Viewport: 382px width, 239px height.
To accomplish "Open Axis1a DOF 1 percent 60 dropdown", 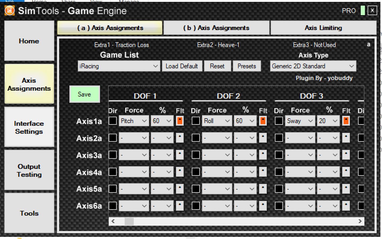I will [x=162, y=121].
